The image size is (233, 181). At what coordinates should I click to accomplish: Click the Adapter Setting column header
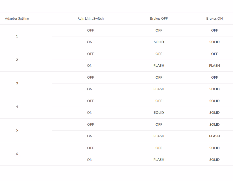pos(17,19)
